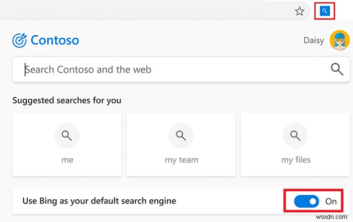
Task: Click the magnifier icon above "my team"
Action: [181, 135]
